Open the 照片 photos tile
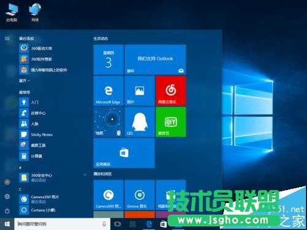The width and height of the screenshot is (307, 230). [x=139, y=91]
